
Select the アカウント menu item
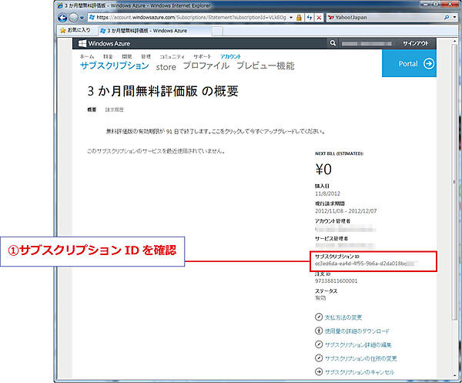coord(229,57)
